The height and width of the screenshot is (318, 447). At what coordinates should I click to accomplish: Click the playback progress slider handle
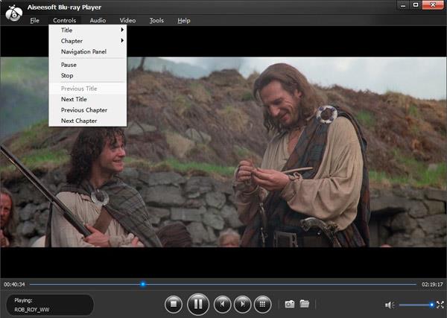143,284
